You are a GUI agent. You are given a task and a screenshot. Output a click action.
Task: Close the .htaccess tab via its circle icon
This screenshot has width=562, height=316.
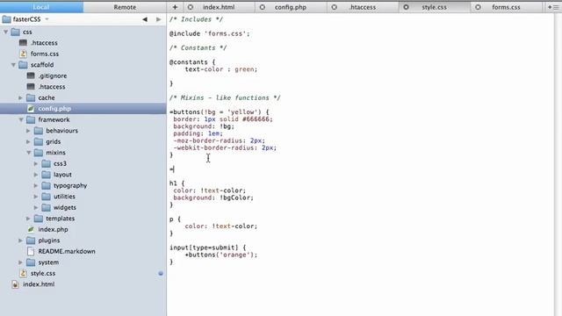334,7
